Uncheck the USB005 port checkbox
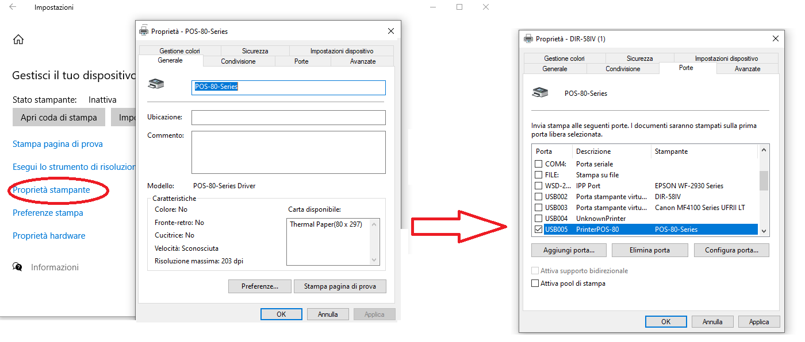Viewport: 805px width, 342px height. click(x=538, y=230)
